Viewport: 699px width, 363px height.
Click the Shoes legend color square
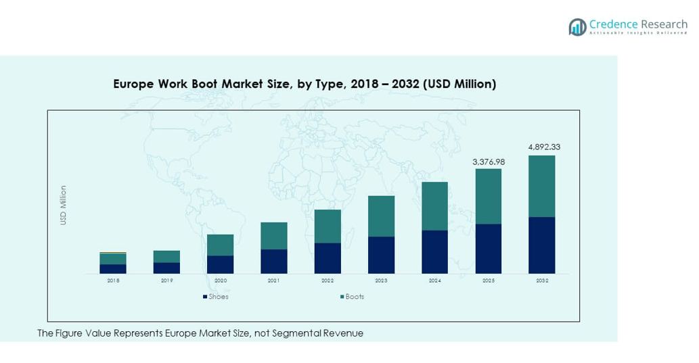point(204,297)
